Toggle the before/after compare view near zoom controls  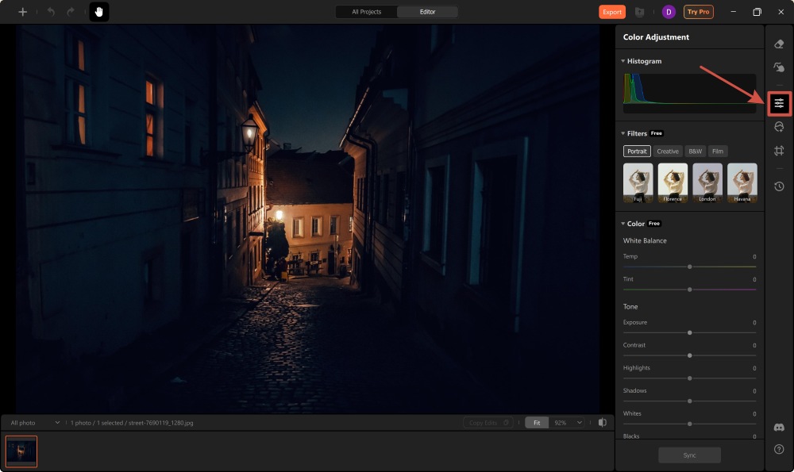pyautogui.click(x=603, y=423)
